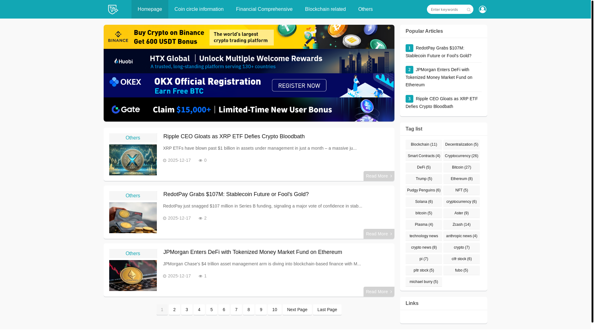Go to pagination page 5
594x334 pixels.
(x=212, y=310)
